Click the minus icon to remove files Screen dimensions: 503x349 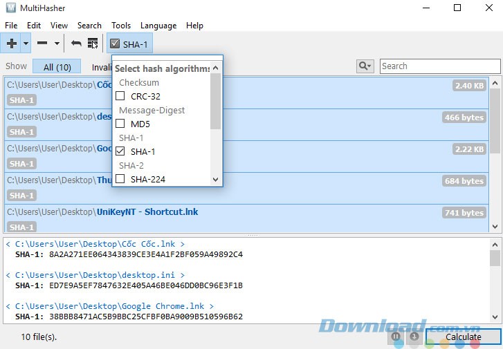(42, 44)
